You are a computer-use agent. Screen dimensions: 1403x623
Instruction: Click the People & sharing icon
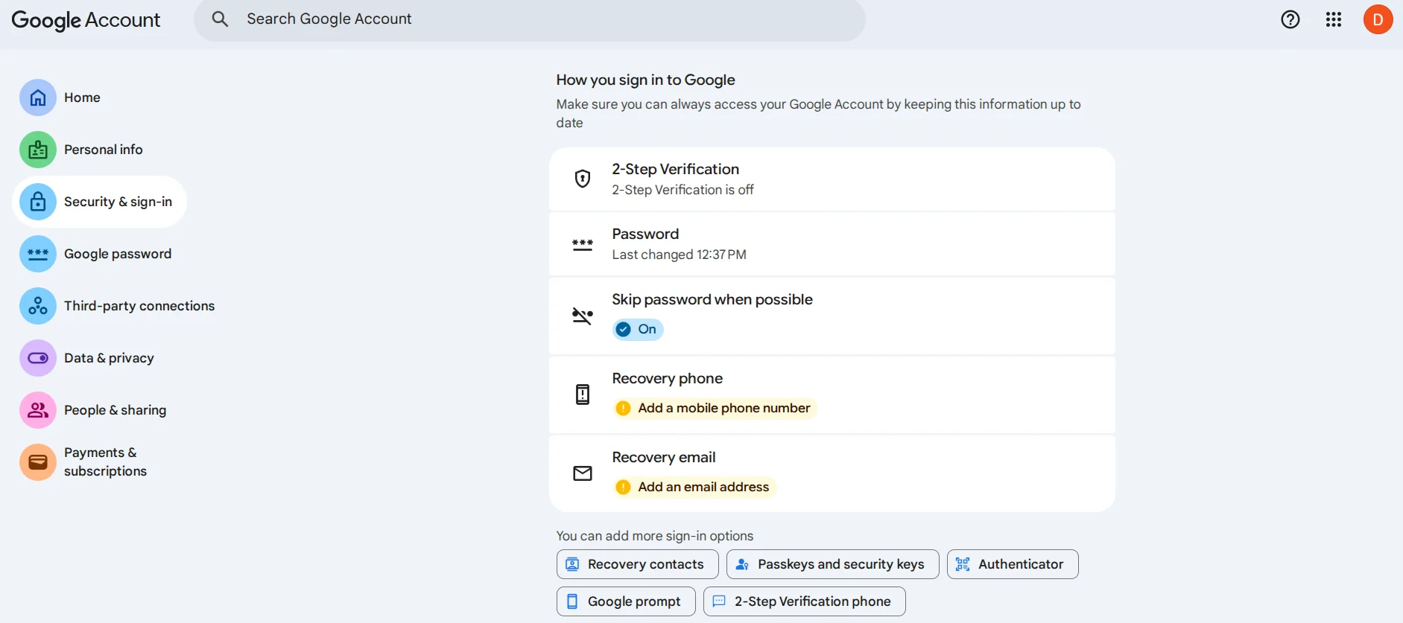tap(38, 410)
